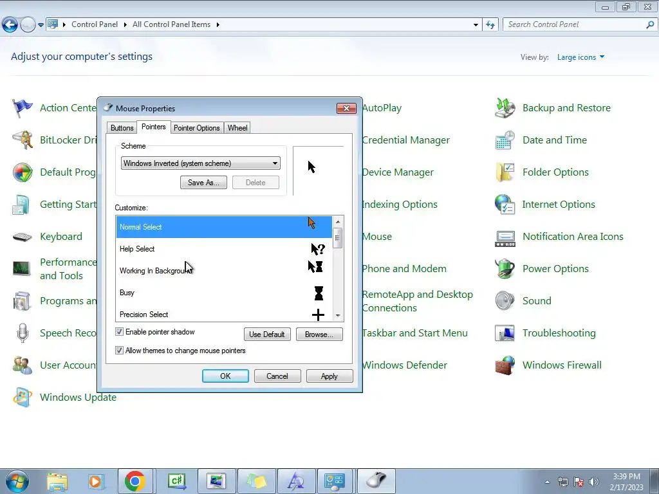Click the Customize list scroll up arrow
The height and width of the screenshot is (494, 659).
click(x=337, y=222)
